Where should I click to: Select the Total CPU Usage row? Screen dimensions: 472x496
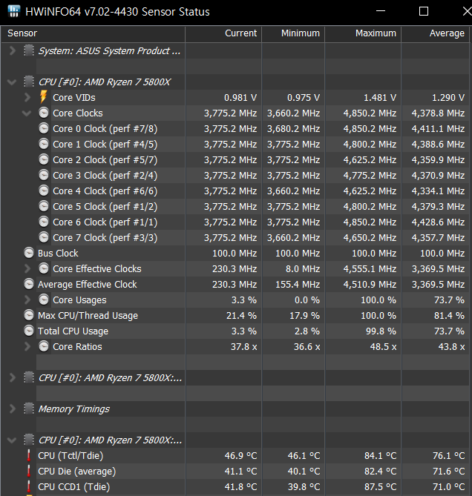pyautogui.click(x=235, y=331)
